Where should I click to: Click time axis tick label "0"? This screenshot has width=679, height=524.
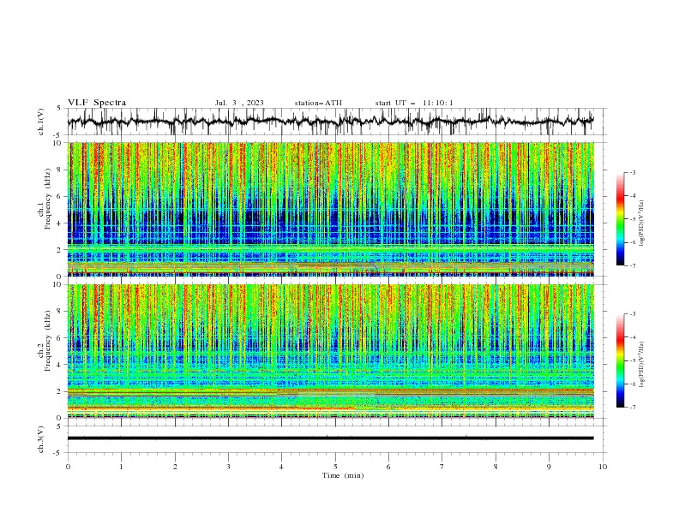pyautogui.click(x=68, y=467)
